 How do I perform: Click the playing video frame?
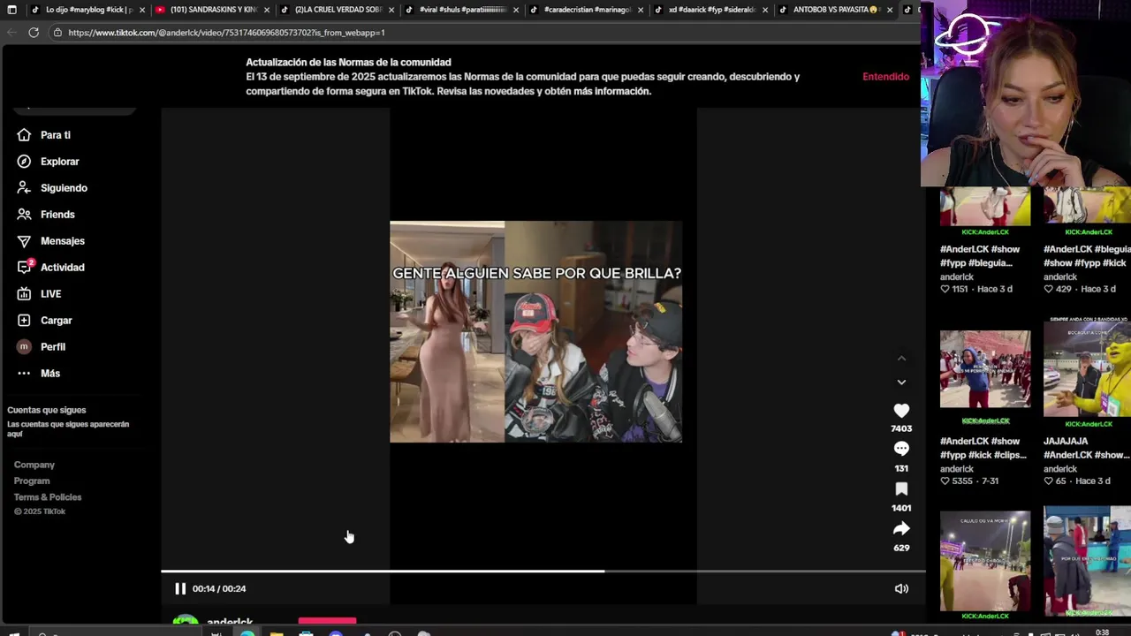(x=535, y=331)
